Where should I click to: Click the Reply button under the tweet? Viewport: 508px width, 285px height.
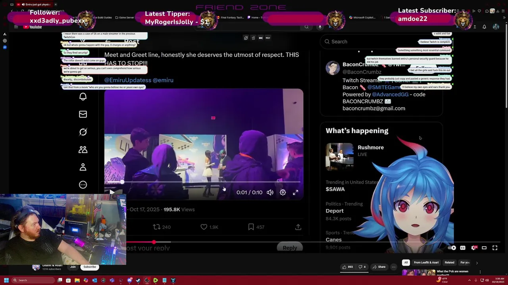tap(290, 248)
